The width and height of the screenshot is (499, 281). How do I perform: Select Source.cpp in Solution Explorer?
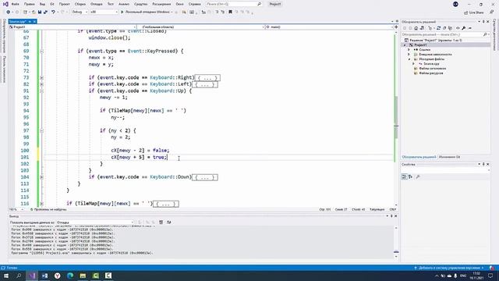tap(431, 64)
